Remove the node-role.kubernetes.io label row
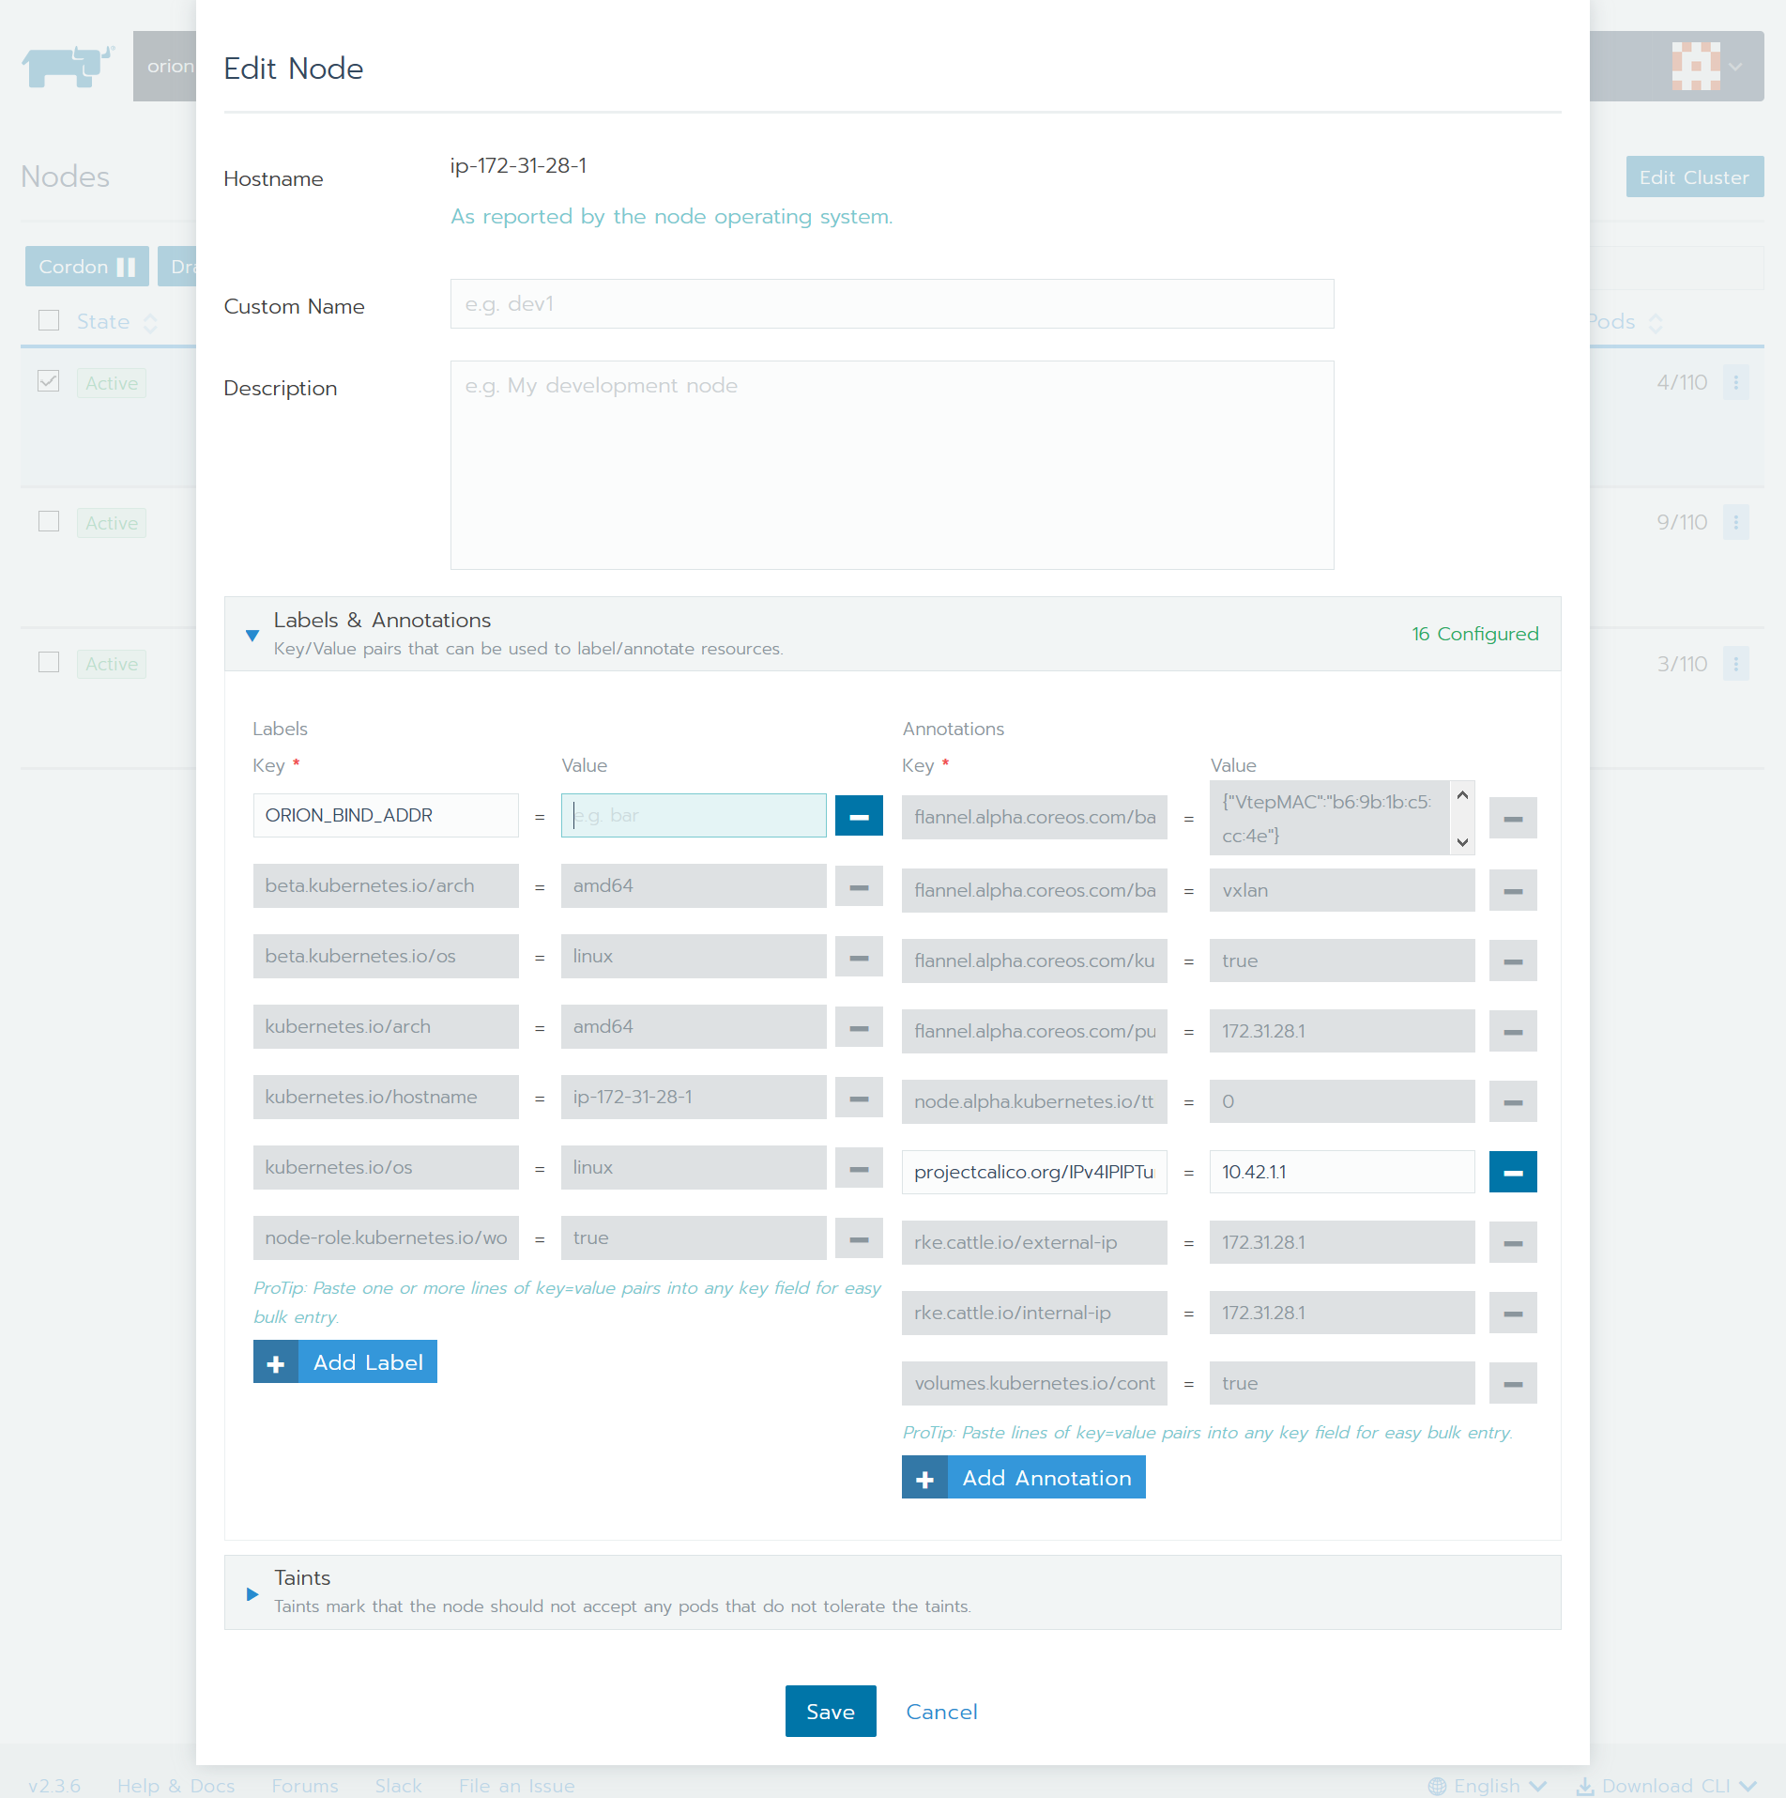The height and width of the screenshot is (1798, 1786). click(x=858, y=1239)
